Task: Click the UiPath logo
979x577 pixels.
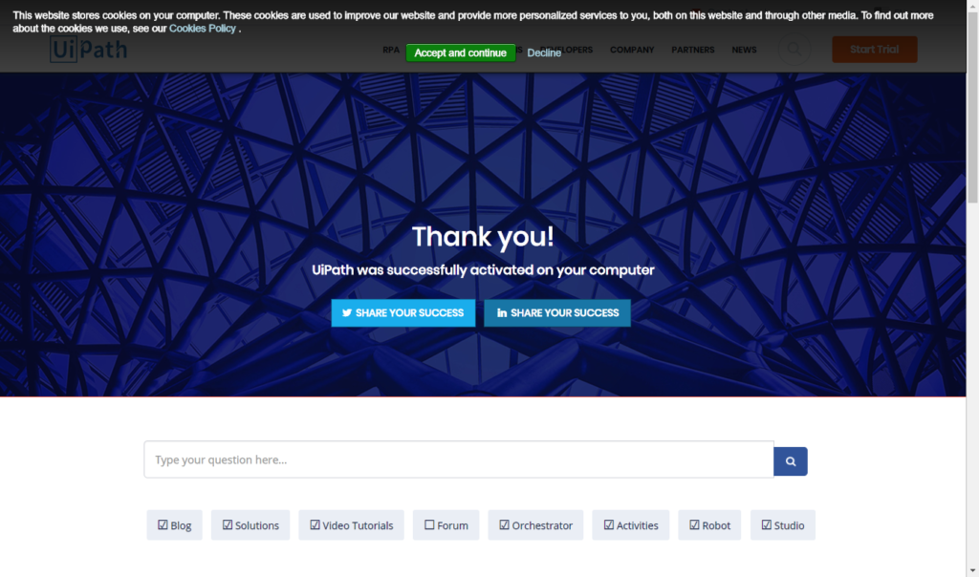Action: [89, 50]
